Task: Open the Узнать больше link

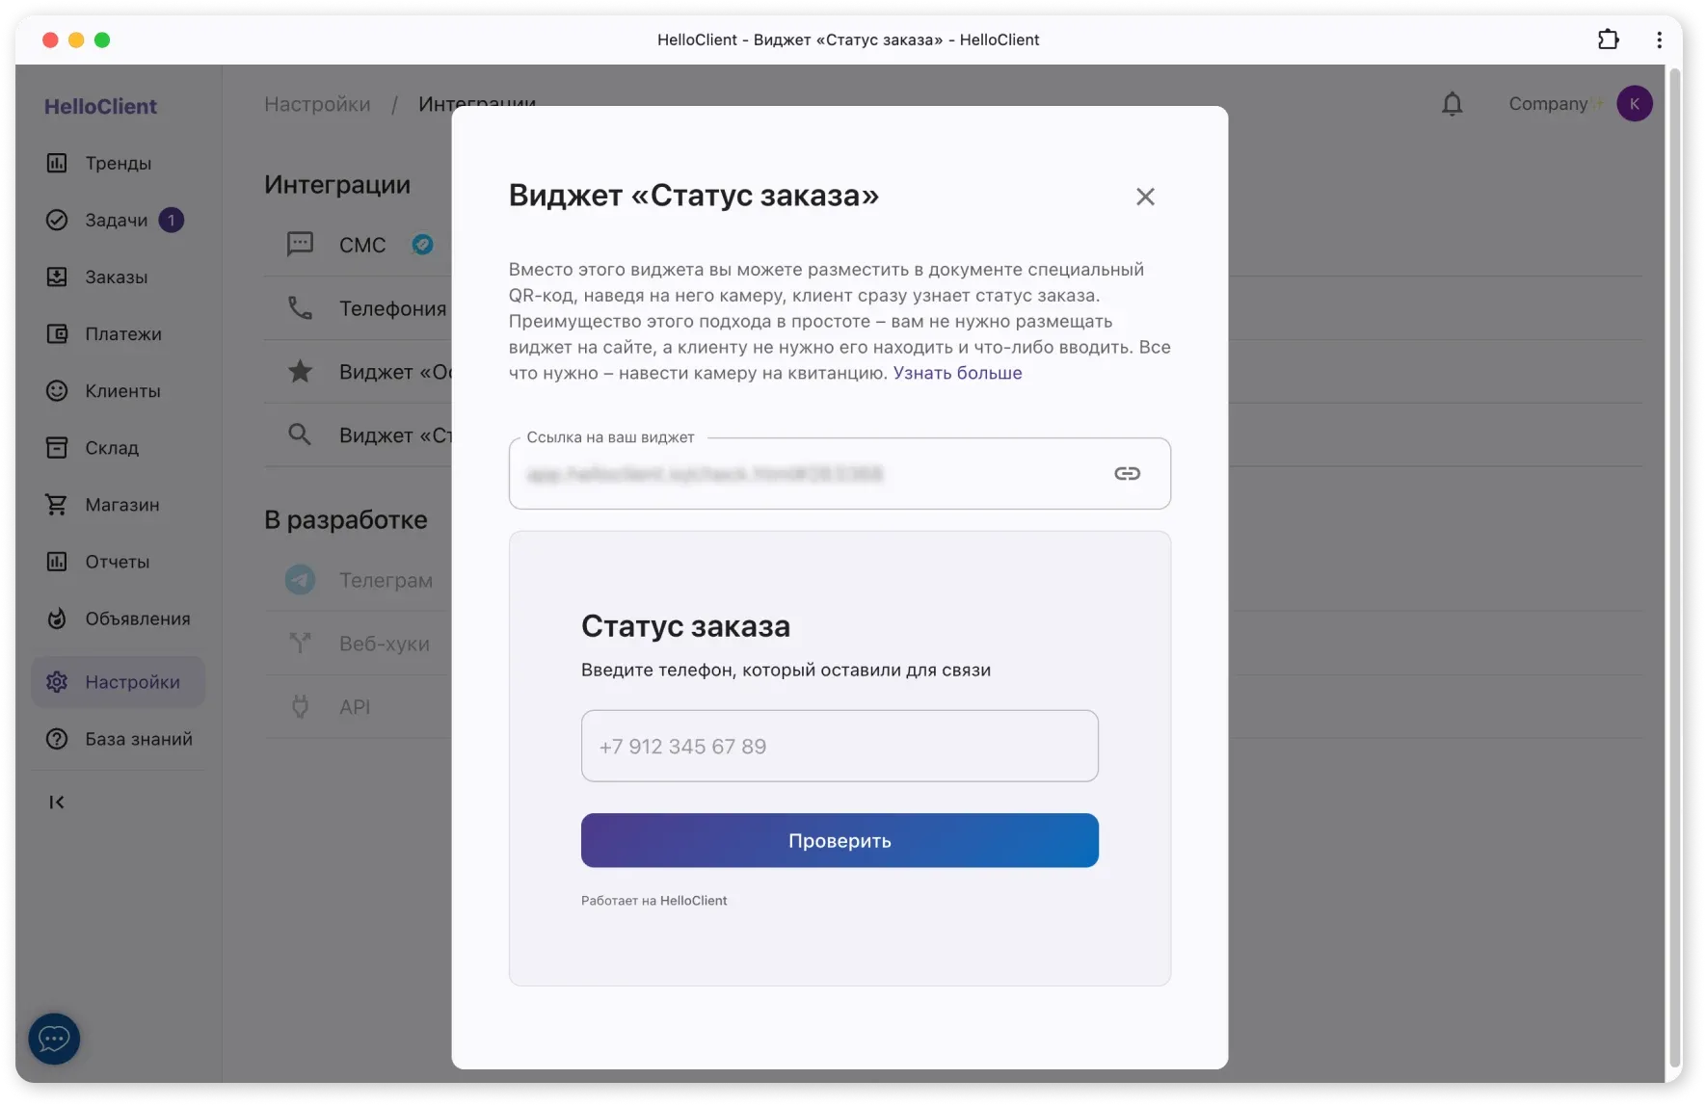Action: click(955, 373)
